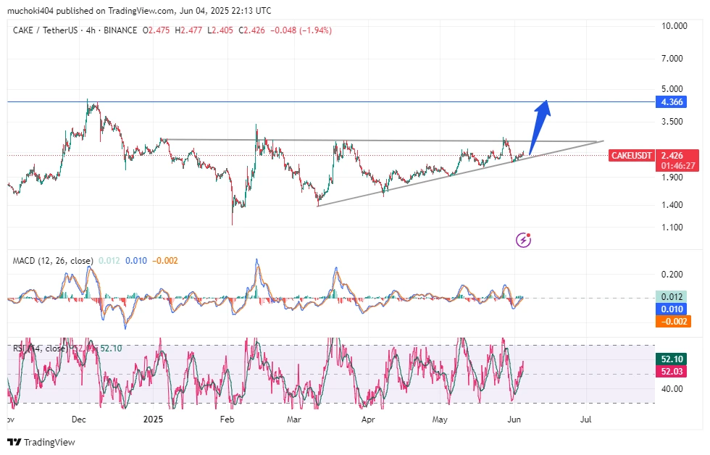Viewport: 710px width, 455px height.
Task: Click the blue upward arrow drawing
Action: (x=540, y=125)
